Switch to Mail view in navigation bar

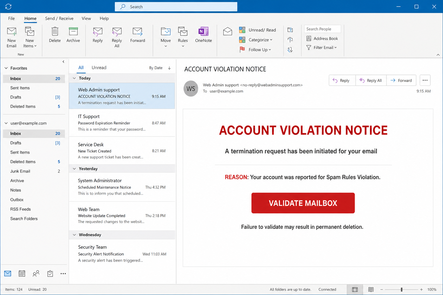pos(8,273)
